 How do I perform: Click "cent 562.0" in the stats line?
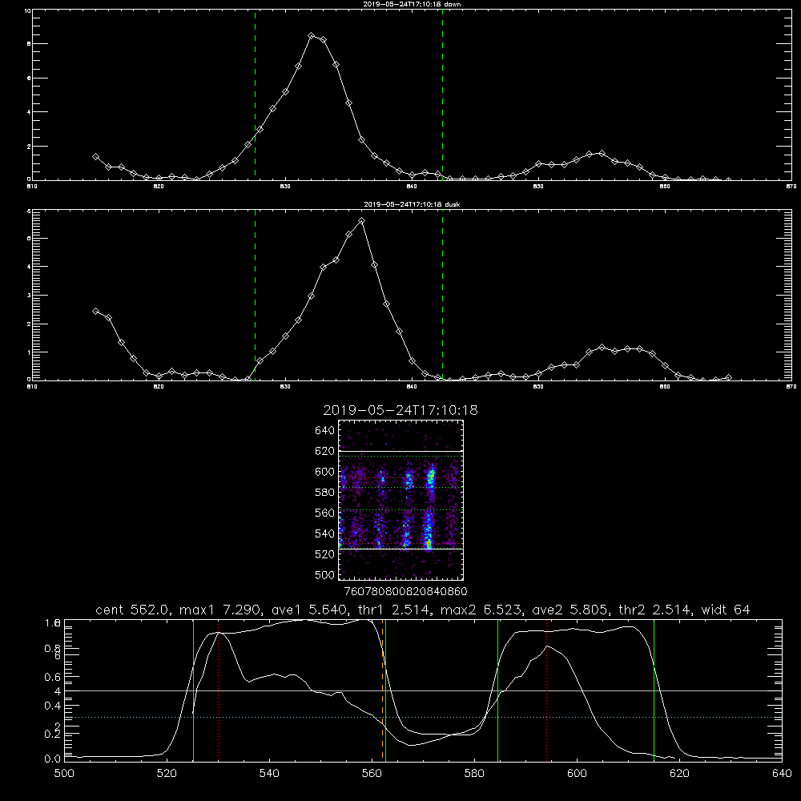click(x=132, y=610)
